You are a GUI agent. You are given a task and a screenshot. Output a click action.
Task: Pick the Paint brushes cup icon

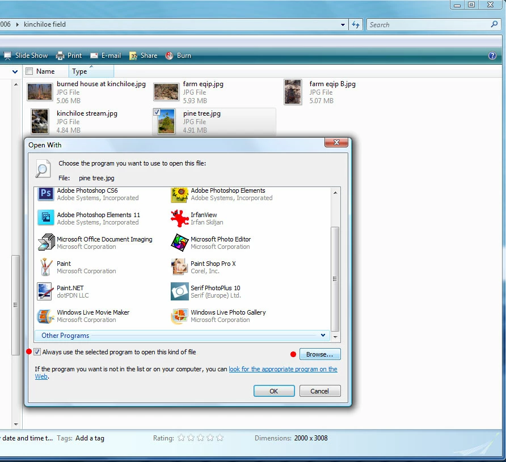(45, 266)
